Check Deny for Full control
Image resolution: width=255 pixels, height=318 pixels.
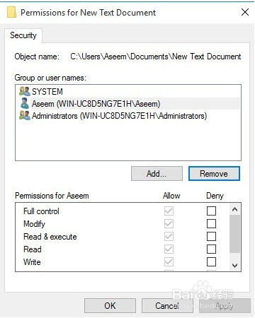pos(211,211)
